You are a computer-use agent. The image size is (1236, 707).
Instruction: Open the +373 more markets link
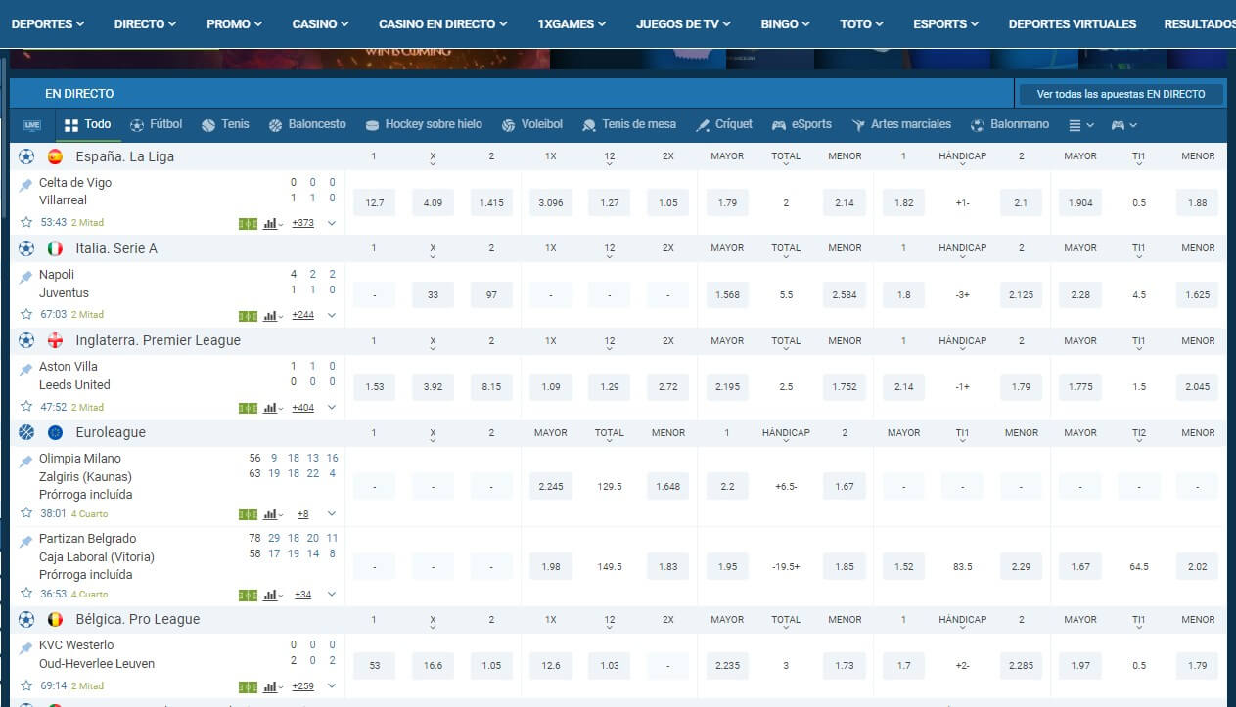point(302,223)
